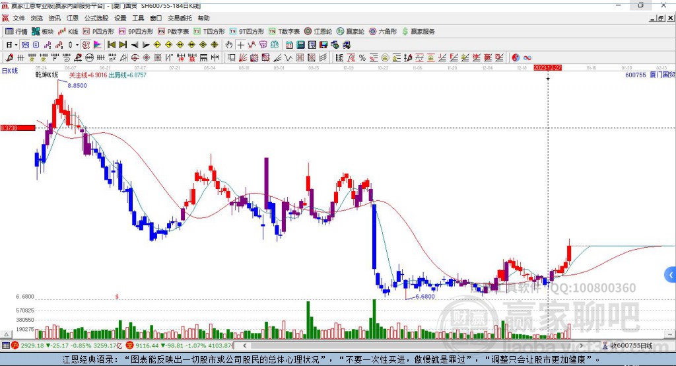Image resolution: width=676 pixels, height=366 pixels.
Task: Open the 交易委托 menu
Action: pyautogui.click(x=180, y=18)
